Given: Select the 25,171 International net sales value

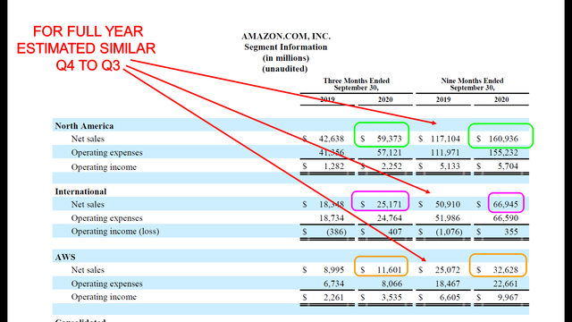Looking at the screenshot, I should click(389, 205).
